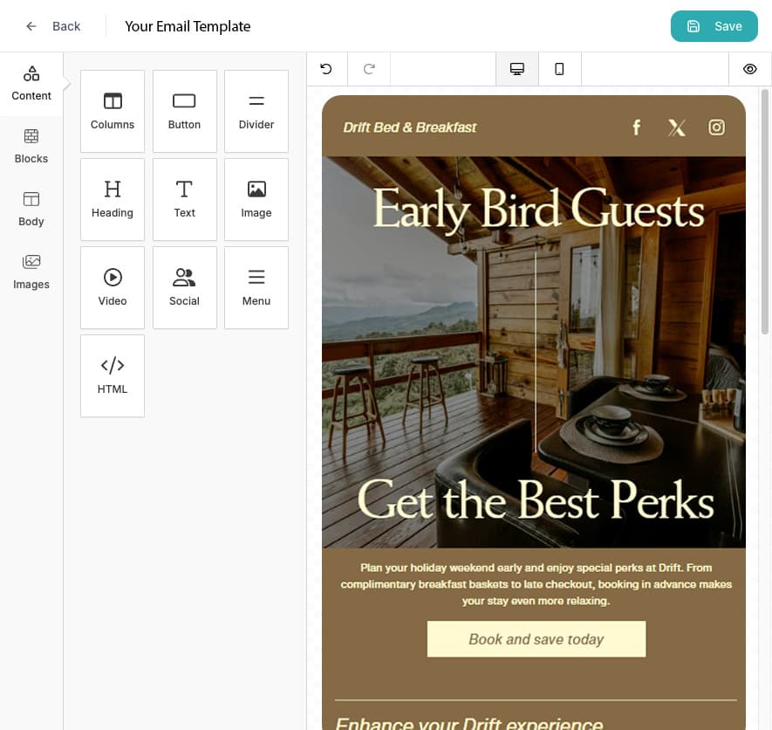772x730 pixels.
Task: Save the email template
Action: click(x=714, y=26)
